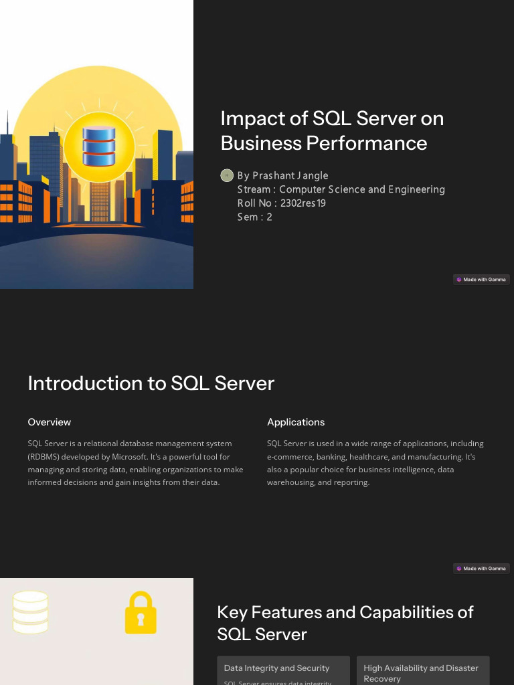Click the Key Features and Capabilities heading
This screenshot has height=685, width=514.
click(345, 623)
